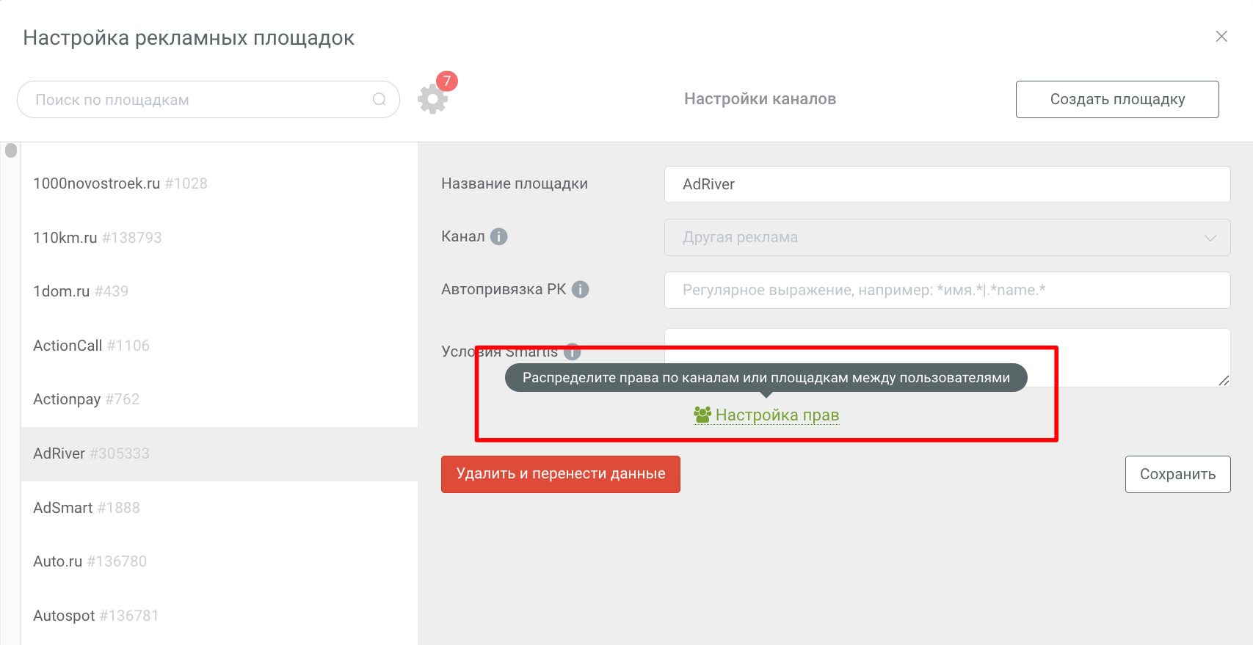Image resolution: width=1253 pixels, height=645 pixels.
Task: Close the ad platforms settings dialog
Action: pyautogui.click(x=1221, y=37)
